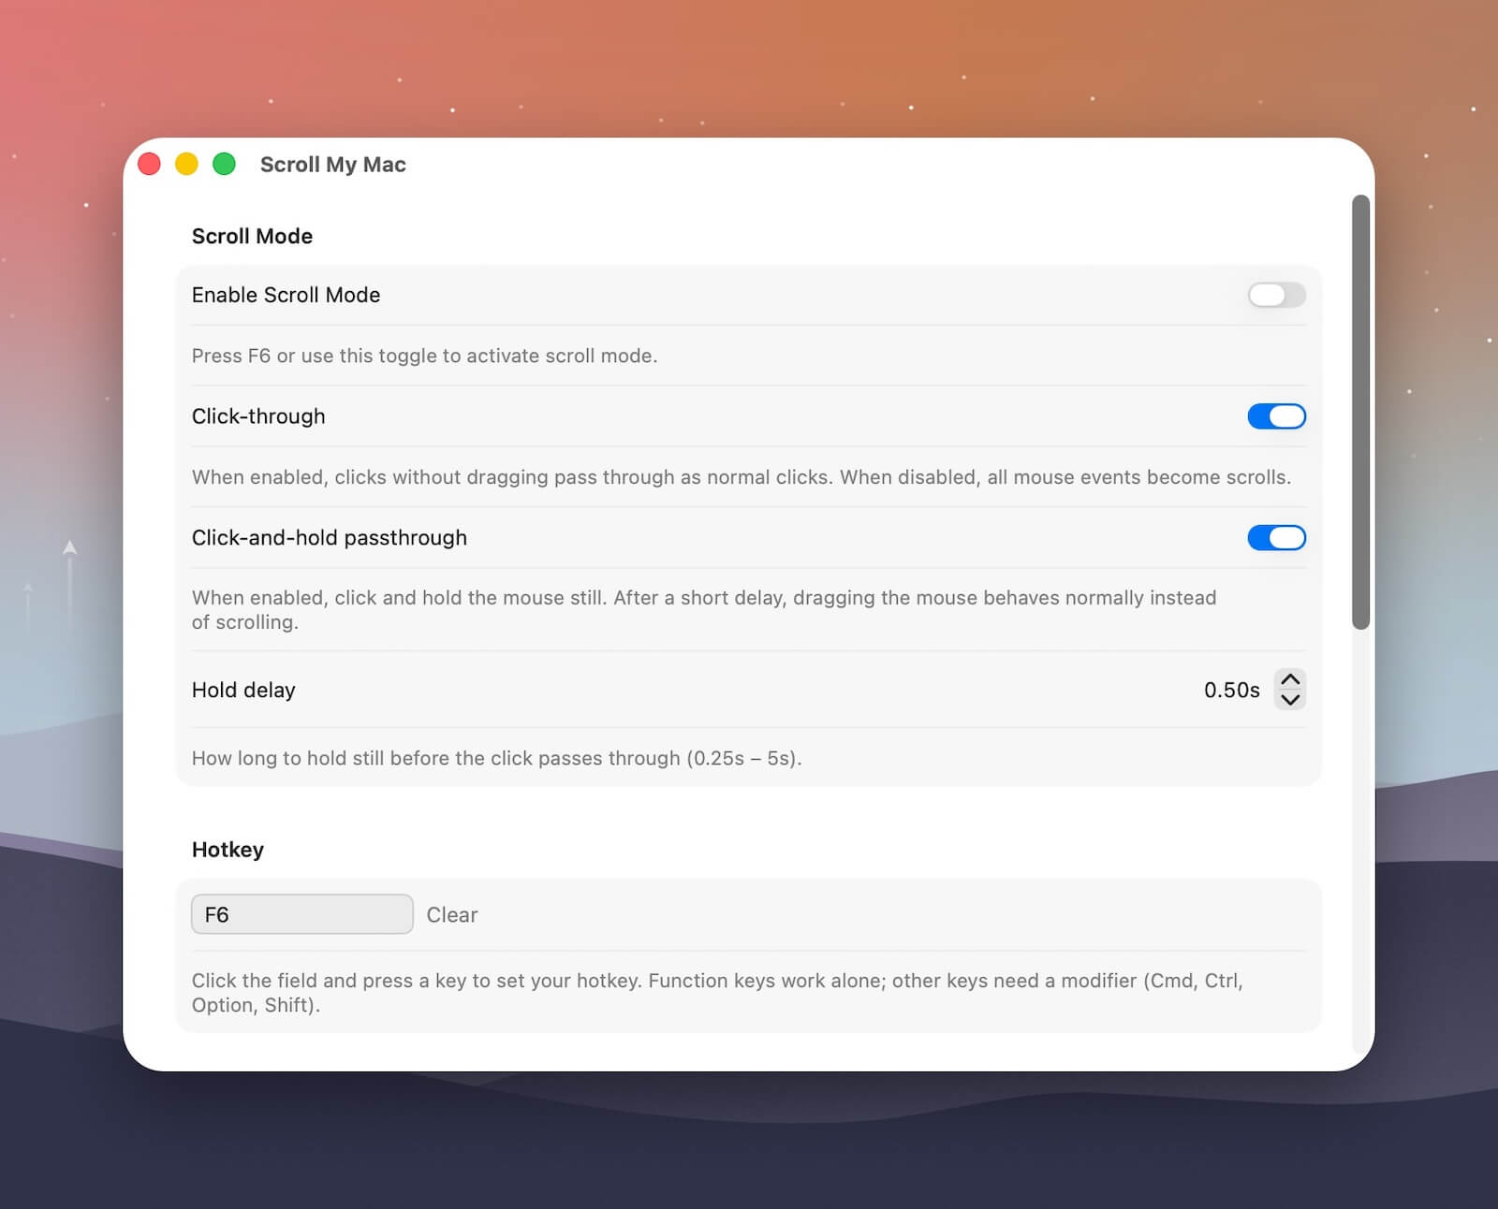1498x1209 pixels.
Task: Click the green zoom button
Action: coord(224,164)
